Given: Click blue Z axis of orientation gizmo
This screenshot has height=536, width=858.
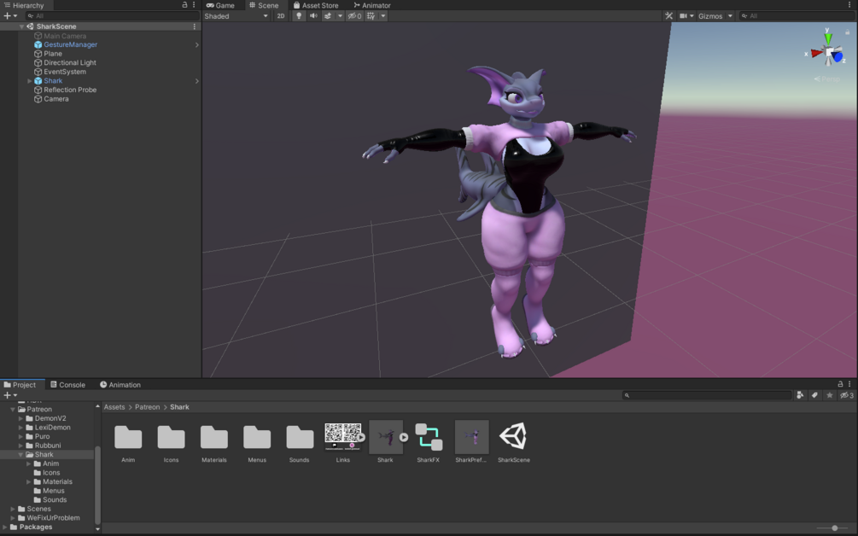Looking at the screenshot, I should [838, 57].
